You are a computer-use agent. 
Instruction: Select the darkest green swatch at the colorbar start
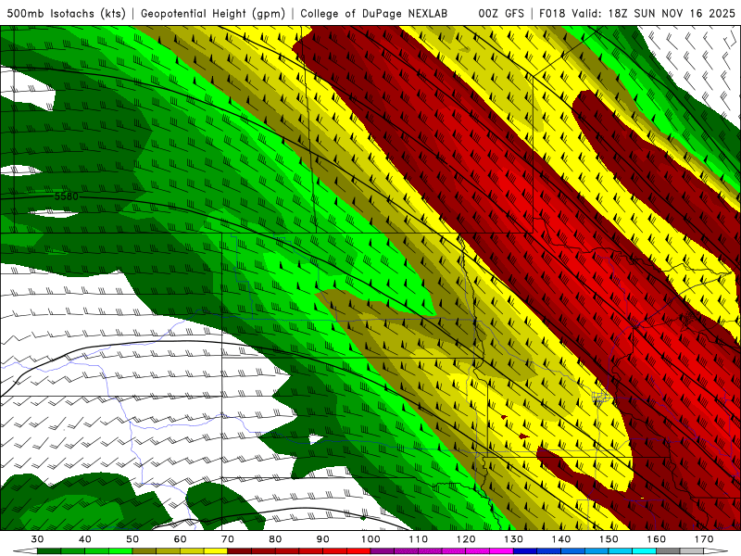pyautogui.click(x=49, y=551)
